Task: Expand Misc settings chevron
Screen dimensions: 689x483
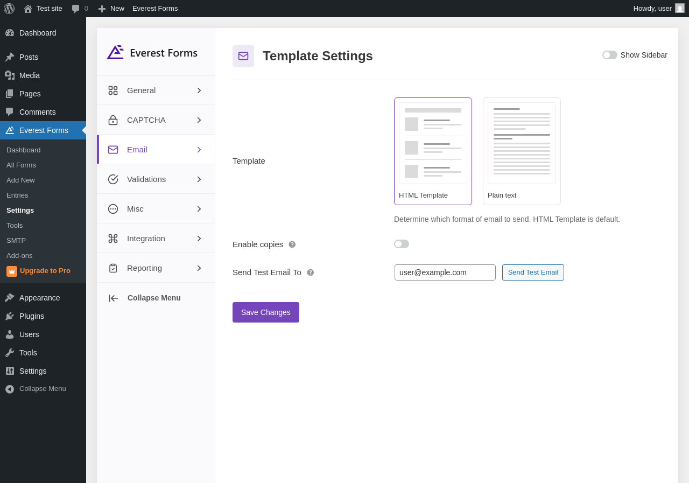Action: click(x=199, y=209)
